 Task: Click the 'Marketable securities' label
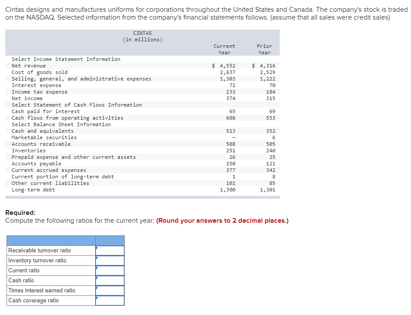pos(44,137)
